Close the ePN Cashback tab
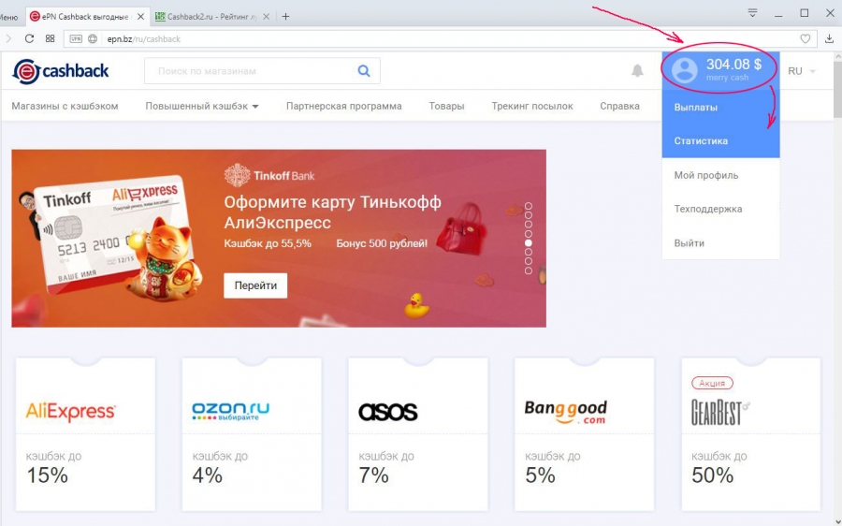The height and width of the screenshot is (526, 842). pos(140,17)
